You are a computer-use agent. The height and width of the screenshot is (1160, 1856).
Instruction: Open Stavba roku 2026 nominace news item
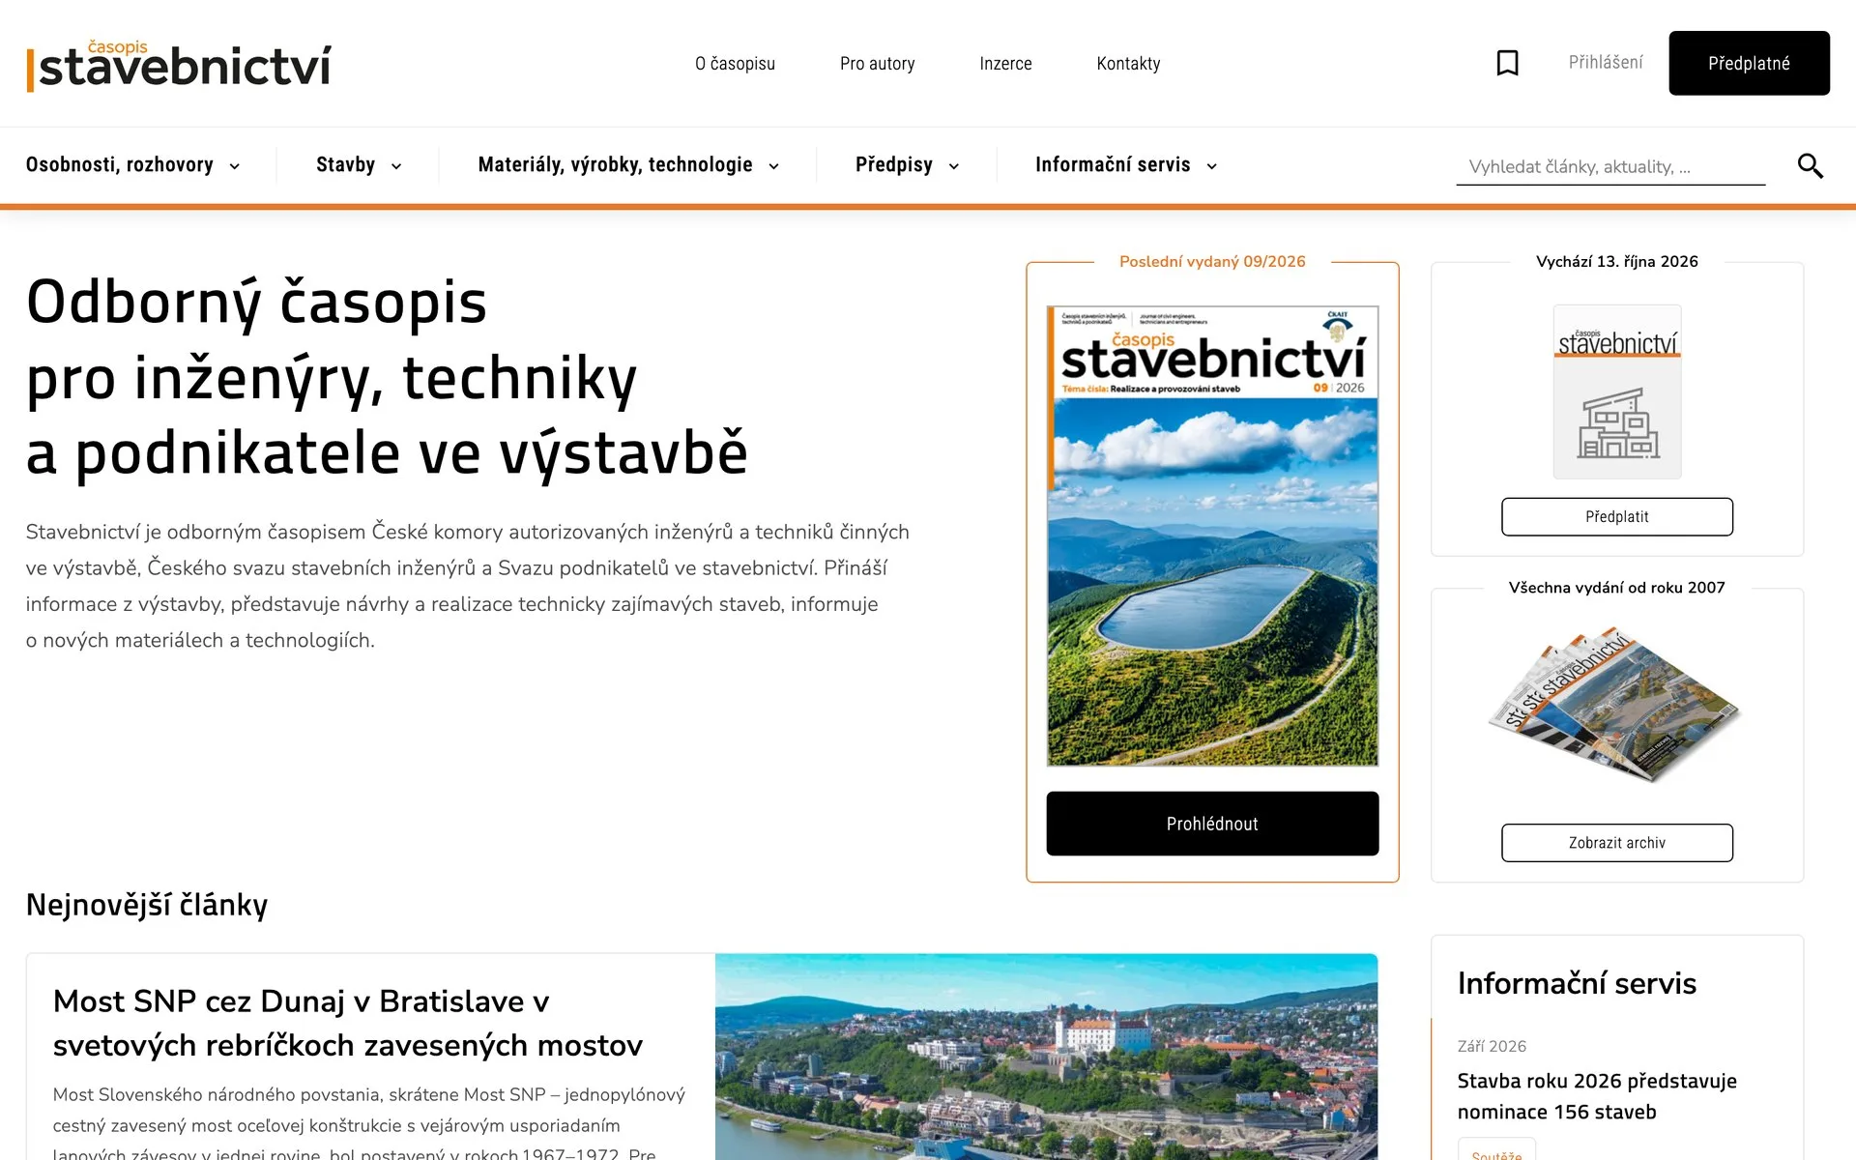pyautogui.click(x=1597, y=1096)
